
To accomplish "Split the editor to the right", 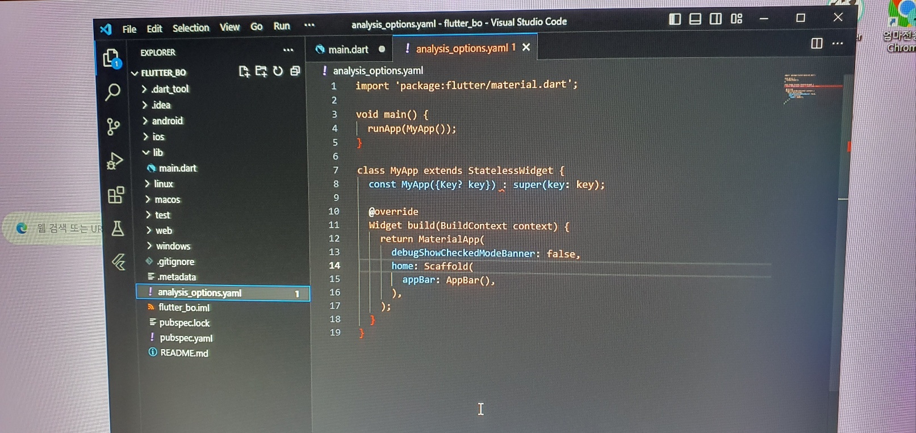I will tap(817, 43).
